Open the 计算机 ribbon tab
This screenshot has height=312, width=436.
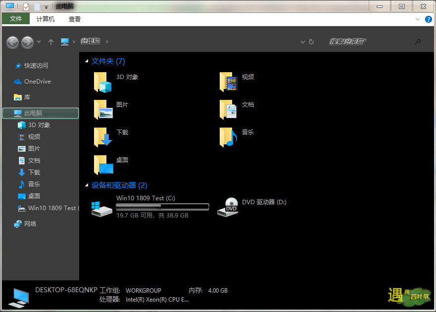coord(46,19)
